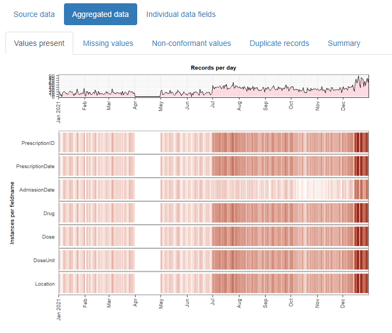The width and height of the screenshot is (392, 333).
Task: Go to the Summary sub-tab
Action: click(x=344, y=43)
